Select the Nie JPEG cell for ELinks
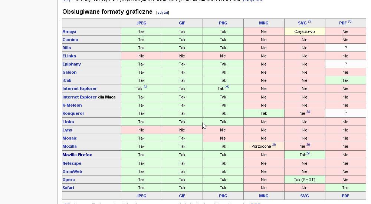 coord(141,56)
